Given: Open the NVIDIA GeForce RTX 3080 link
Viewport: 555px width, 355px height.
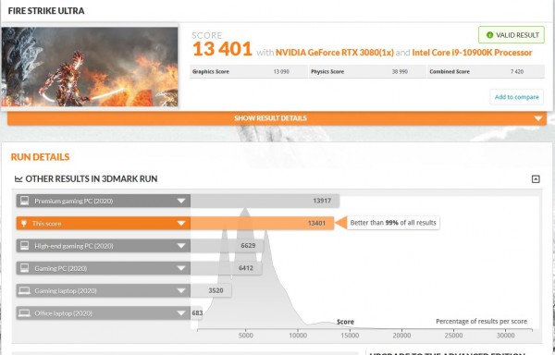Looking at the screenshot, I should tap(335, 53).
